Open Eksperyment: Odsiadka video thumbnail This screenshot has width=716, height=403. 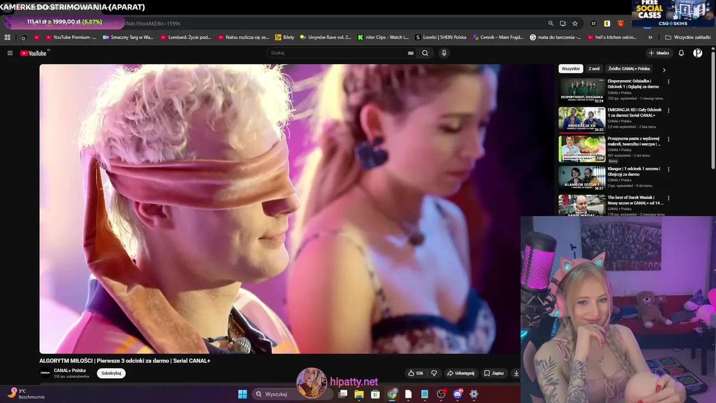click(x=582, y=91)
